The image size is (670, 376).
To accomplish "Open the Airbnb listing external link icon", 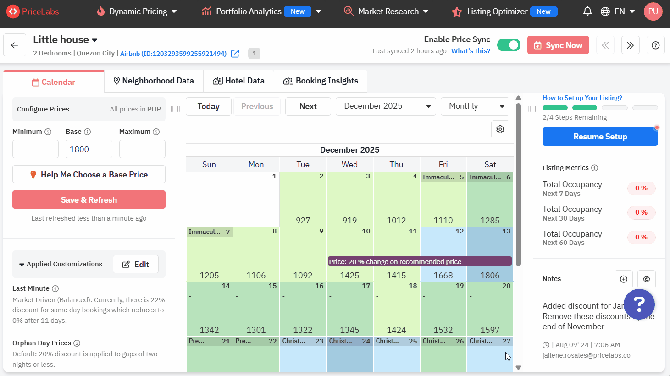I will pyautogui.click(x=235, y=54).
